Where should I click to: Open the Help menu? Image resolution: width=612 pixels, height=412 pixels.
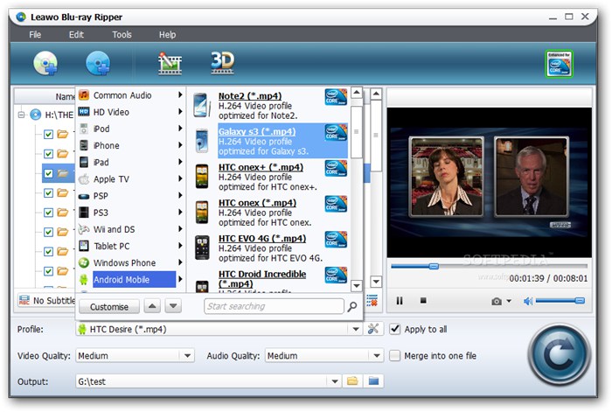point(167,35)
